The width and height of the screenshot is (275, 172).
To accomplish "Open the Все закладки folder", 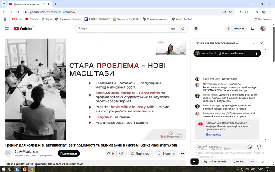I will point(263,19).
